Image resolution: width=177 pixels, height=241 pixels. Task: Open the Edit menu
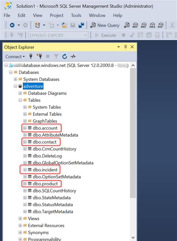[22, 15]
